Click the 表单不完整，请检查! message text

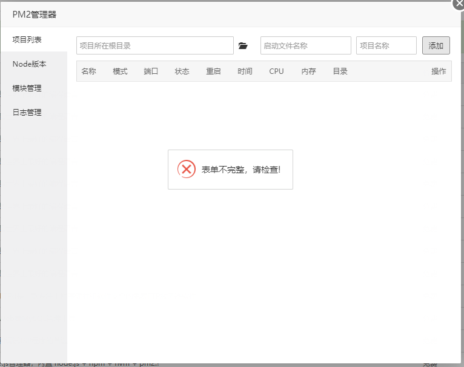pos(241,170)
